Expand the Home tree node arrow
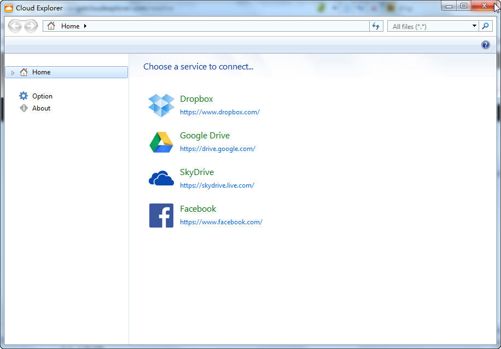The height and width of the screenshot is (349, 501). click(x=13, y=73)
